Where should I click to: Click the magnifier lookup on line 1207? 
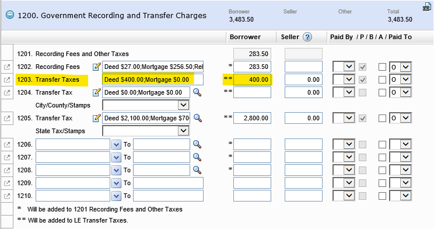[x=197, y=157]
